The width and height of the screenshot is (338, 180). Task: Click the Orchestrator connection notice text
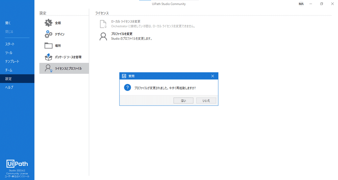click(x=153, y=26)
